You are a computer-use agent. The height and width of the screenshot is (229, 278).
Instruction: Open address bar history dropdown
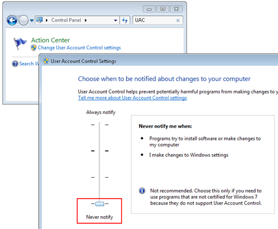click(x=115, y=20)
